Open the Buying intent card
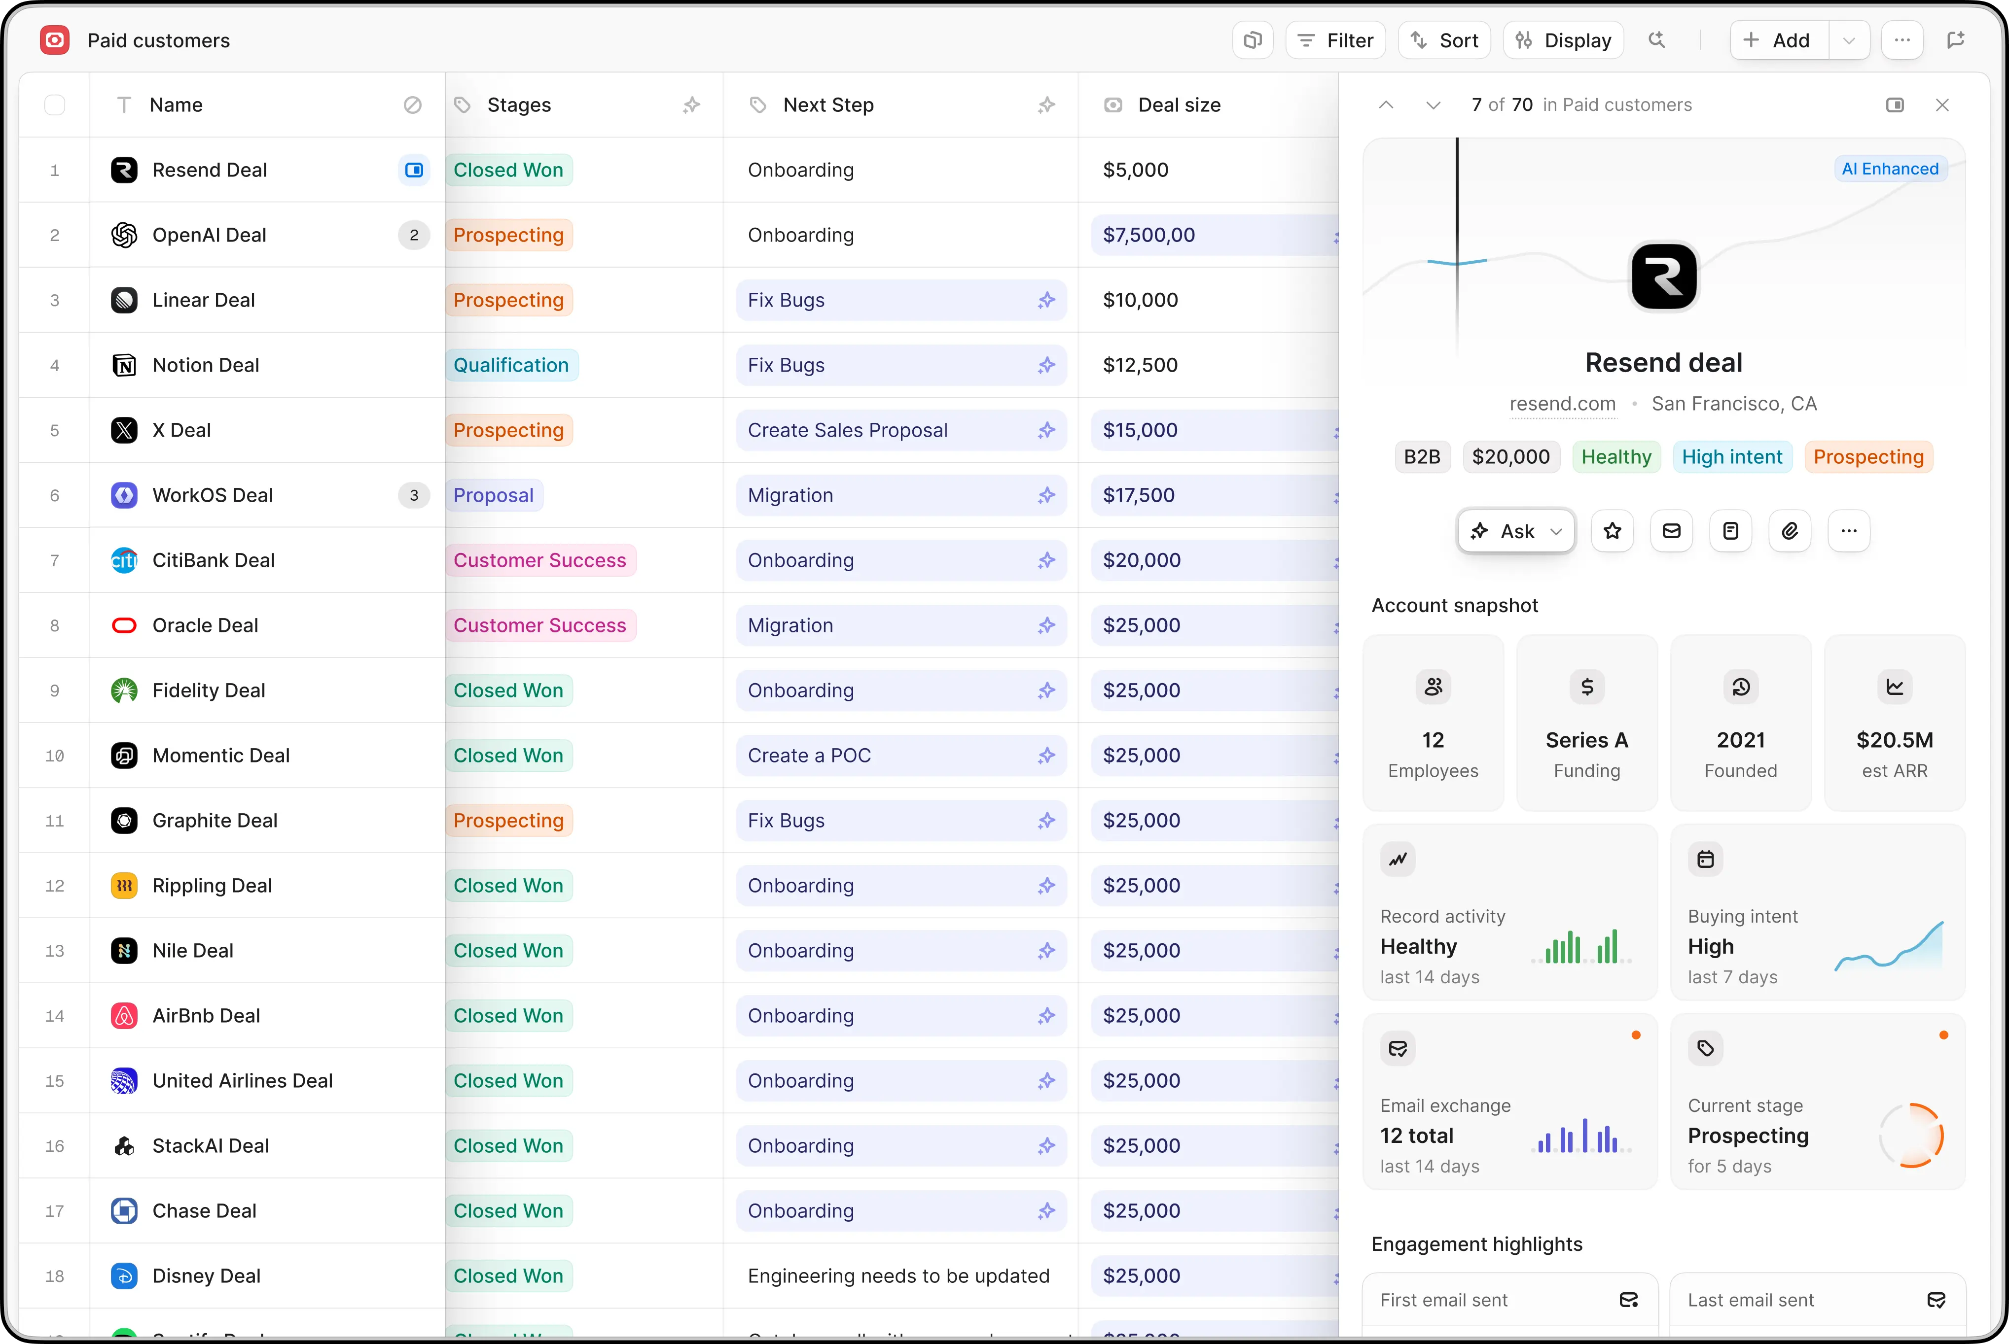2009x1344 pixels. tap(1818, 912)
